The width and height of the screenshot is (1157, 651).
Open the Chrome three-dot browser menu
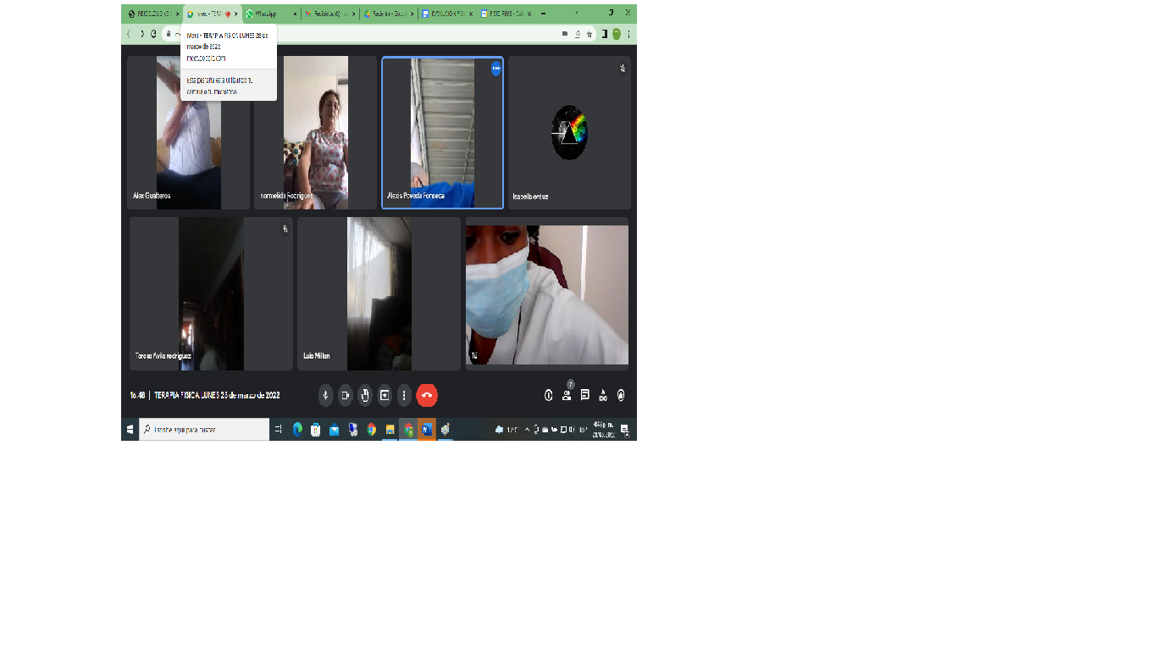coord(628,34)
